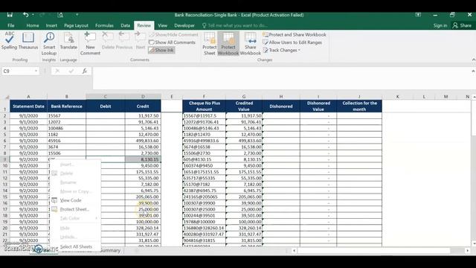
Task: Click Protect Workbook button
Action: [x=228, y=44]
